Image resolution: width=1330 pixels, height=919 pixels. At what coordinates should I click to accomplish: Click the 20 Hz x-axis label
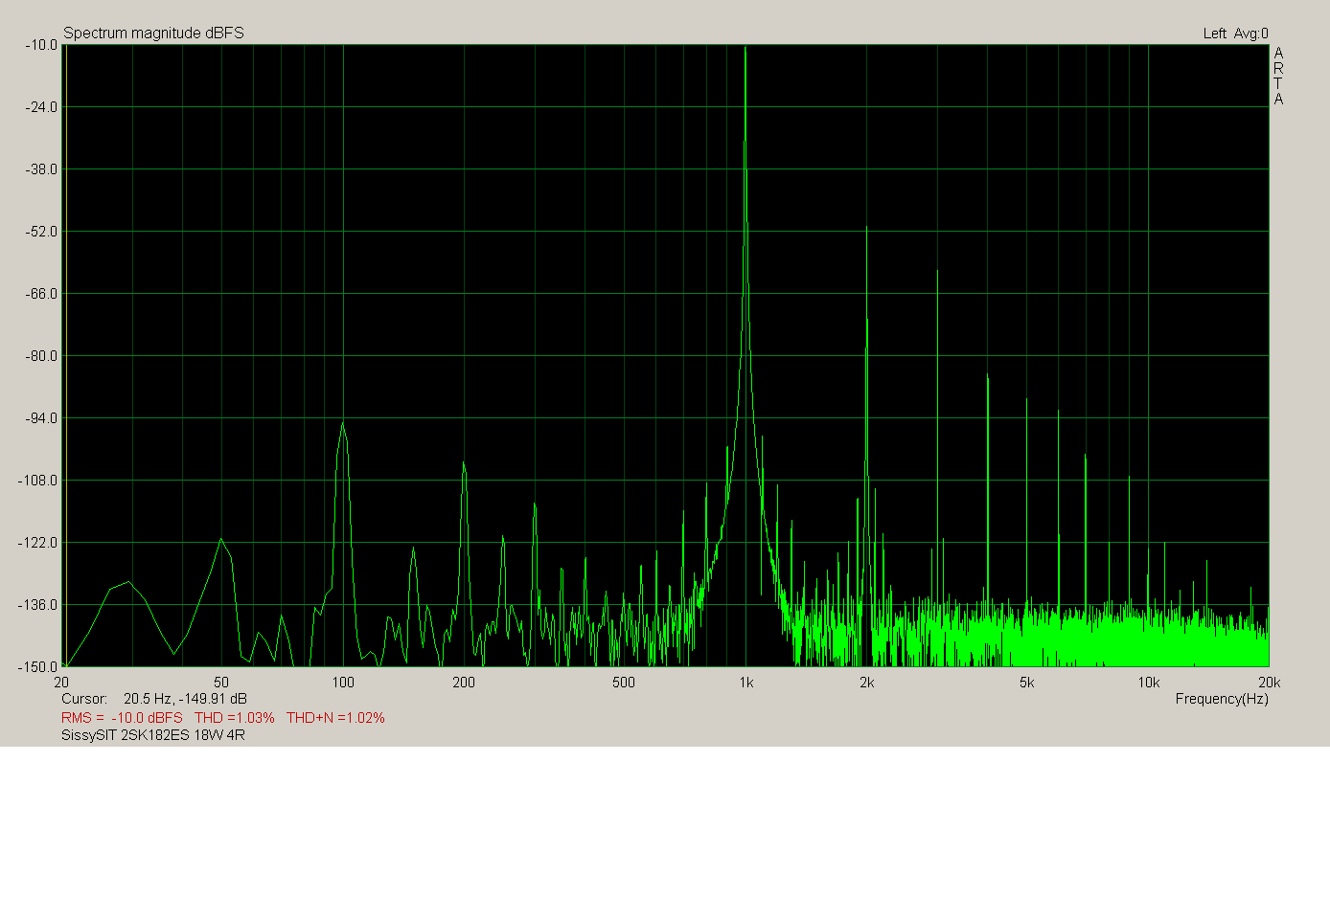[x=61, y=683]
